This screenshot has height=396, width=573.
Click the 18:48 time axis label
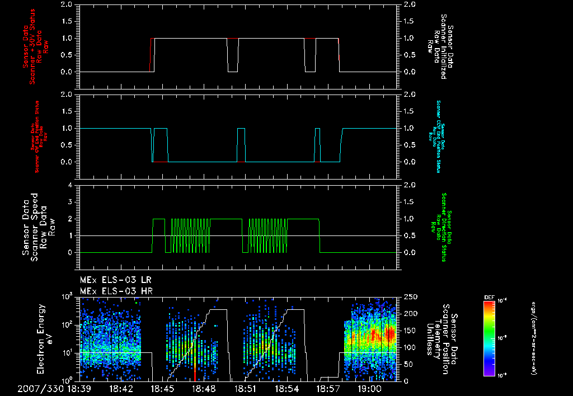click(x=204, y=389)
